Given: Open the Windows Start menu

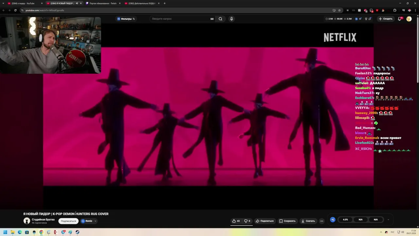Looking at the screenshot, I should [x=5, y=232].
